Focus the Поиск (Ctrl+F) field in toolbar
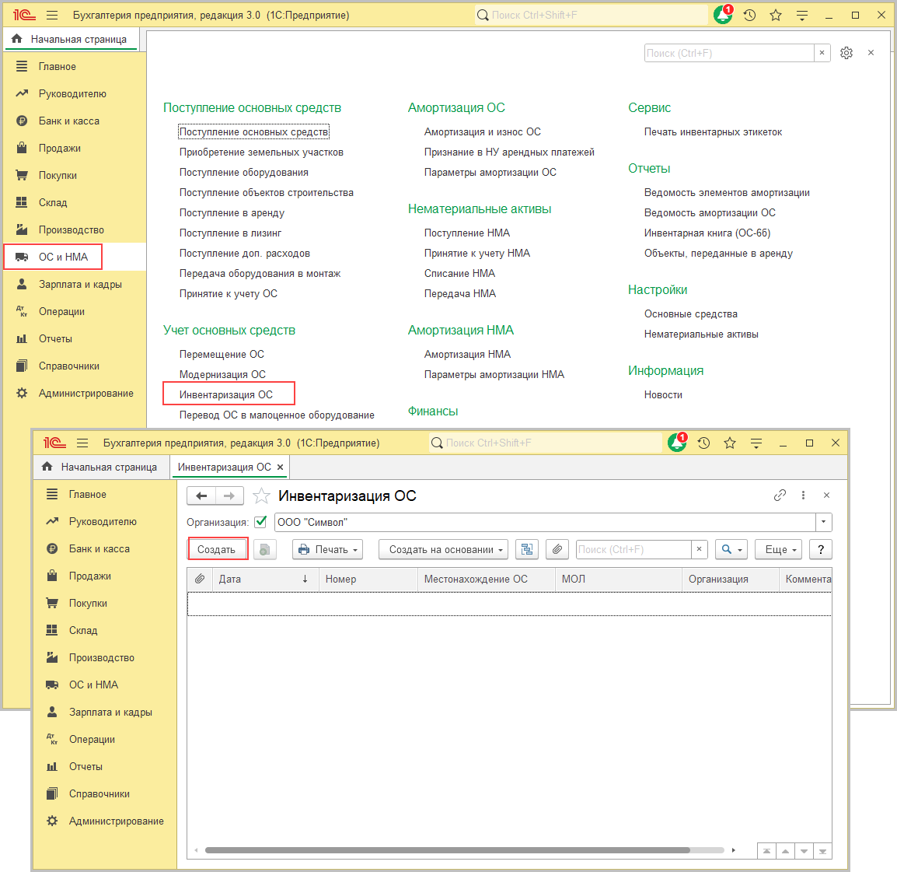Image resolution: width=897 pixels, height=872 pixels. tap(633, 549)
